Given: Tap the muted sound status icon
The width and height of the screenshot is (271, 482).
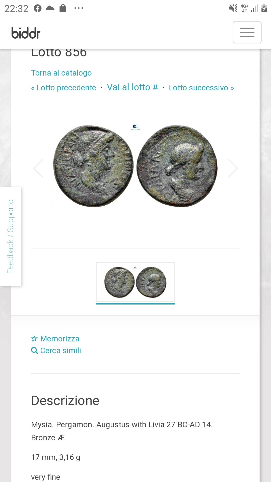Looking at the screenshot, I should pos(233,8).
